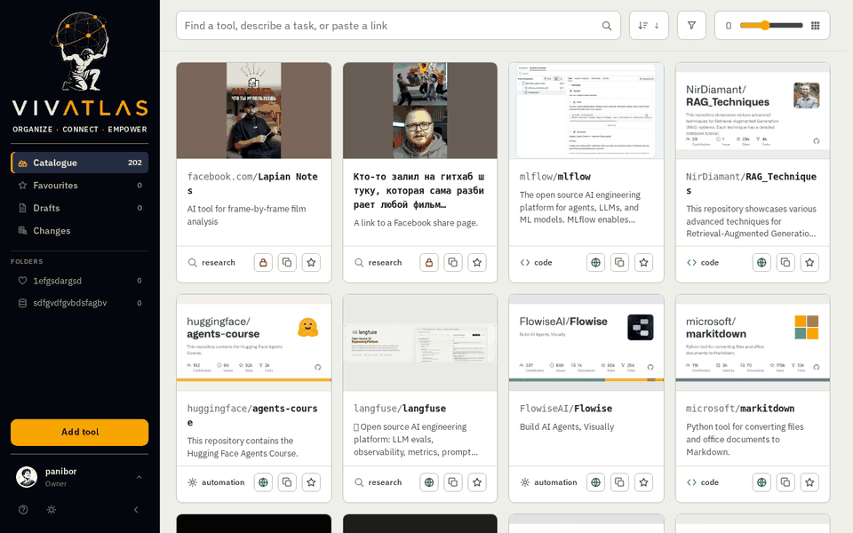Click the VIVATLAS logo
The width and height of the screenshot is (853, 533).
79,72
